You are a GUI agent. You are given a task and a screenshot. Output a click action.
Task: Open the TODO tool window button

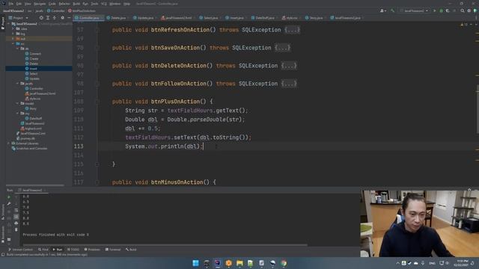73,250
